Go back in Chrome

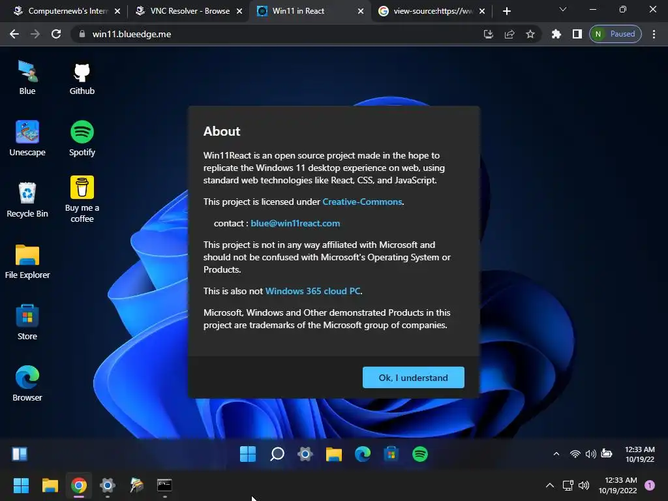point(14,34)
